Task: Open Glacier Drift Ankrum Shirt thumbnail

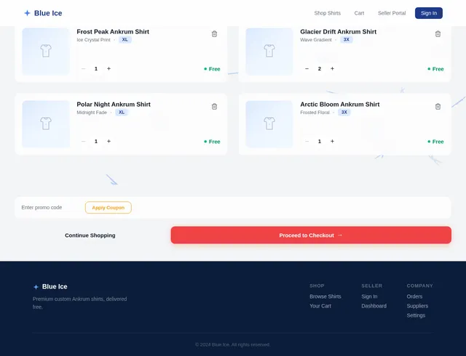Action: tap(269, 51)
